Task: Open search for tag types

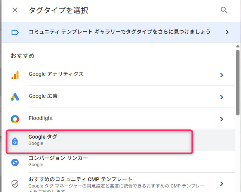Action: (x=224, y=10)
